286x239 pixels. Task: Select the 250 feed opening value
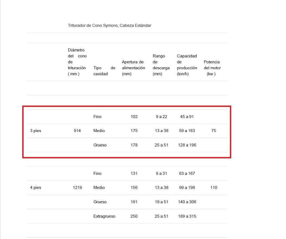(134, 216)
